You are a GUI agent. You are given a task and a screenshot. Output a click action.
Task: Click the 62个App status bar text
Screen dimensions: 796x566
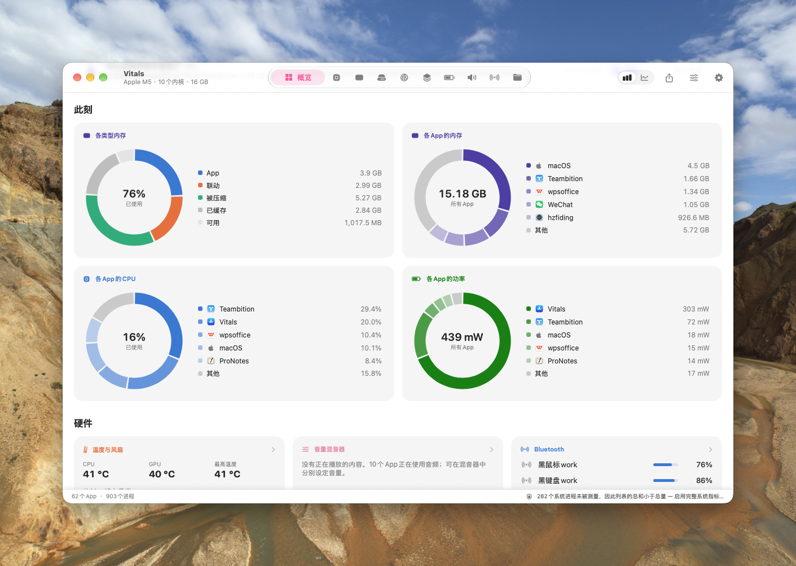click(x=84, y=497)
